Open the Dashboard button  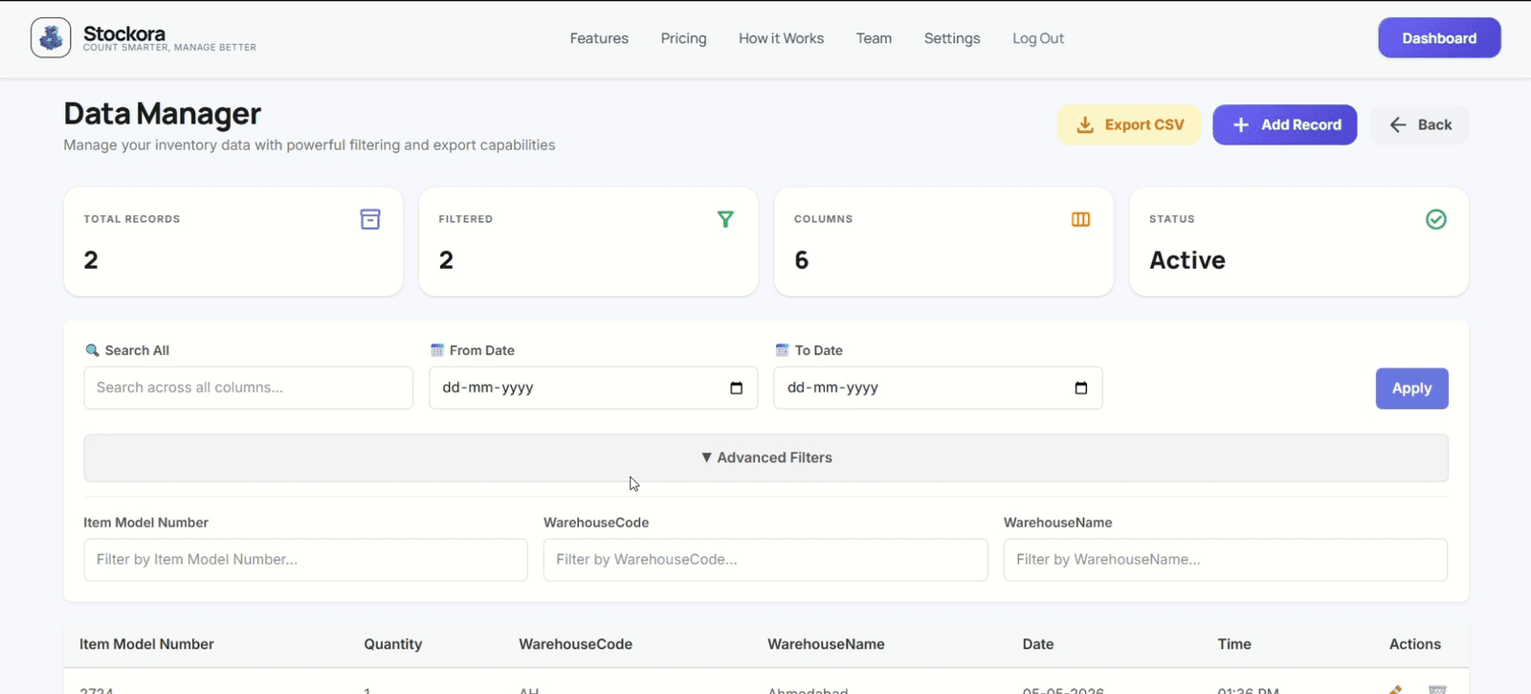point(1439,38)
